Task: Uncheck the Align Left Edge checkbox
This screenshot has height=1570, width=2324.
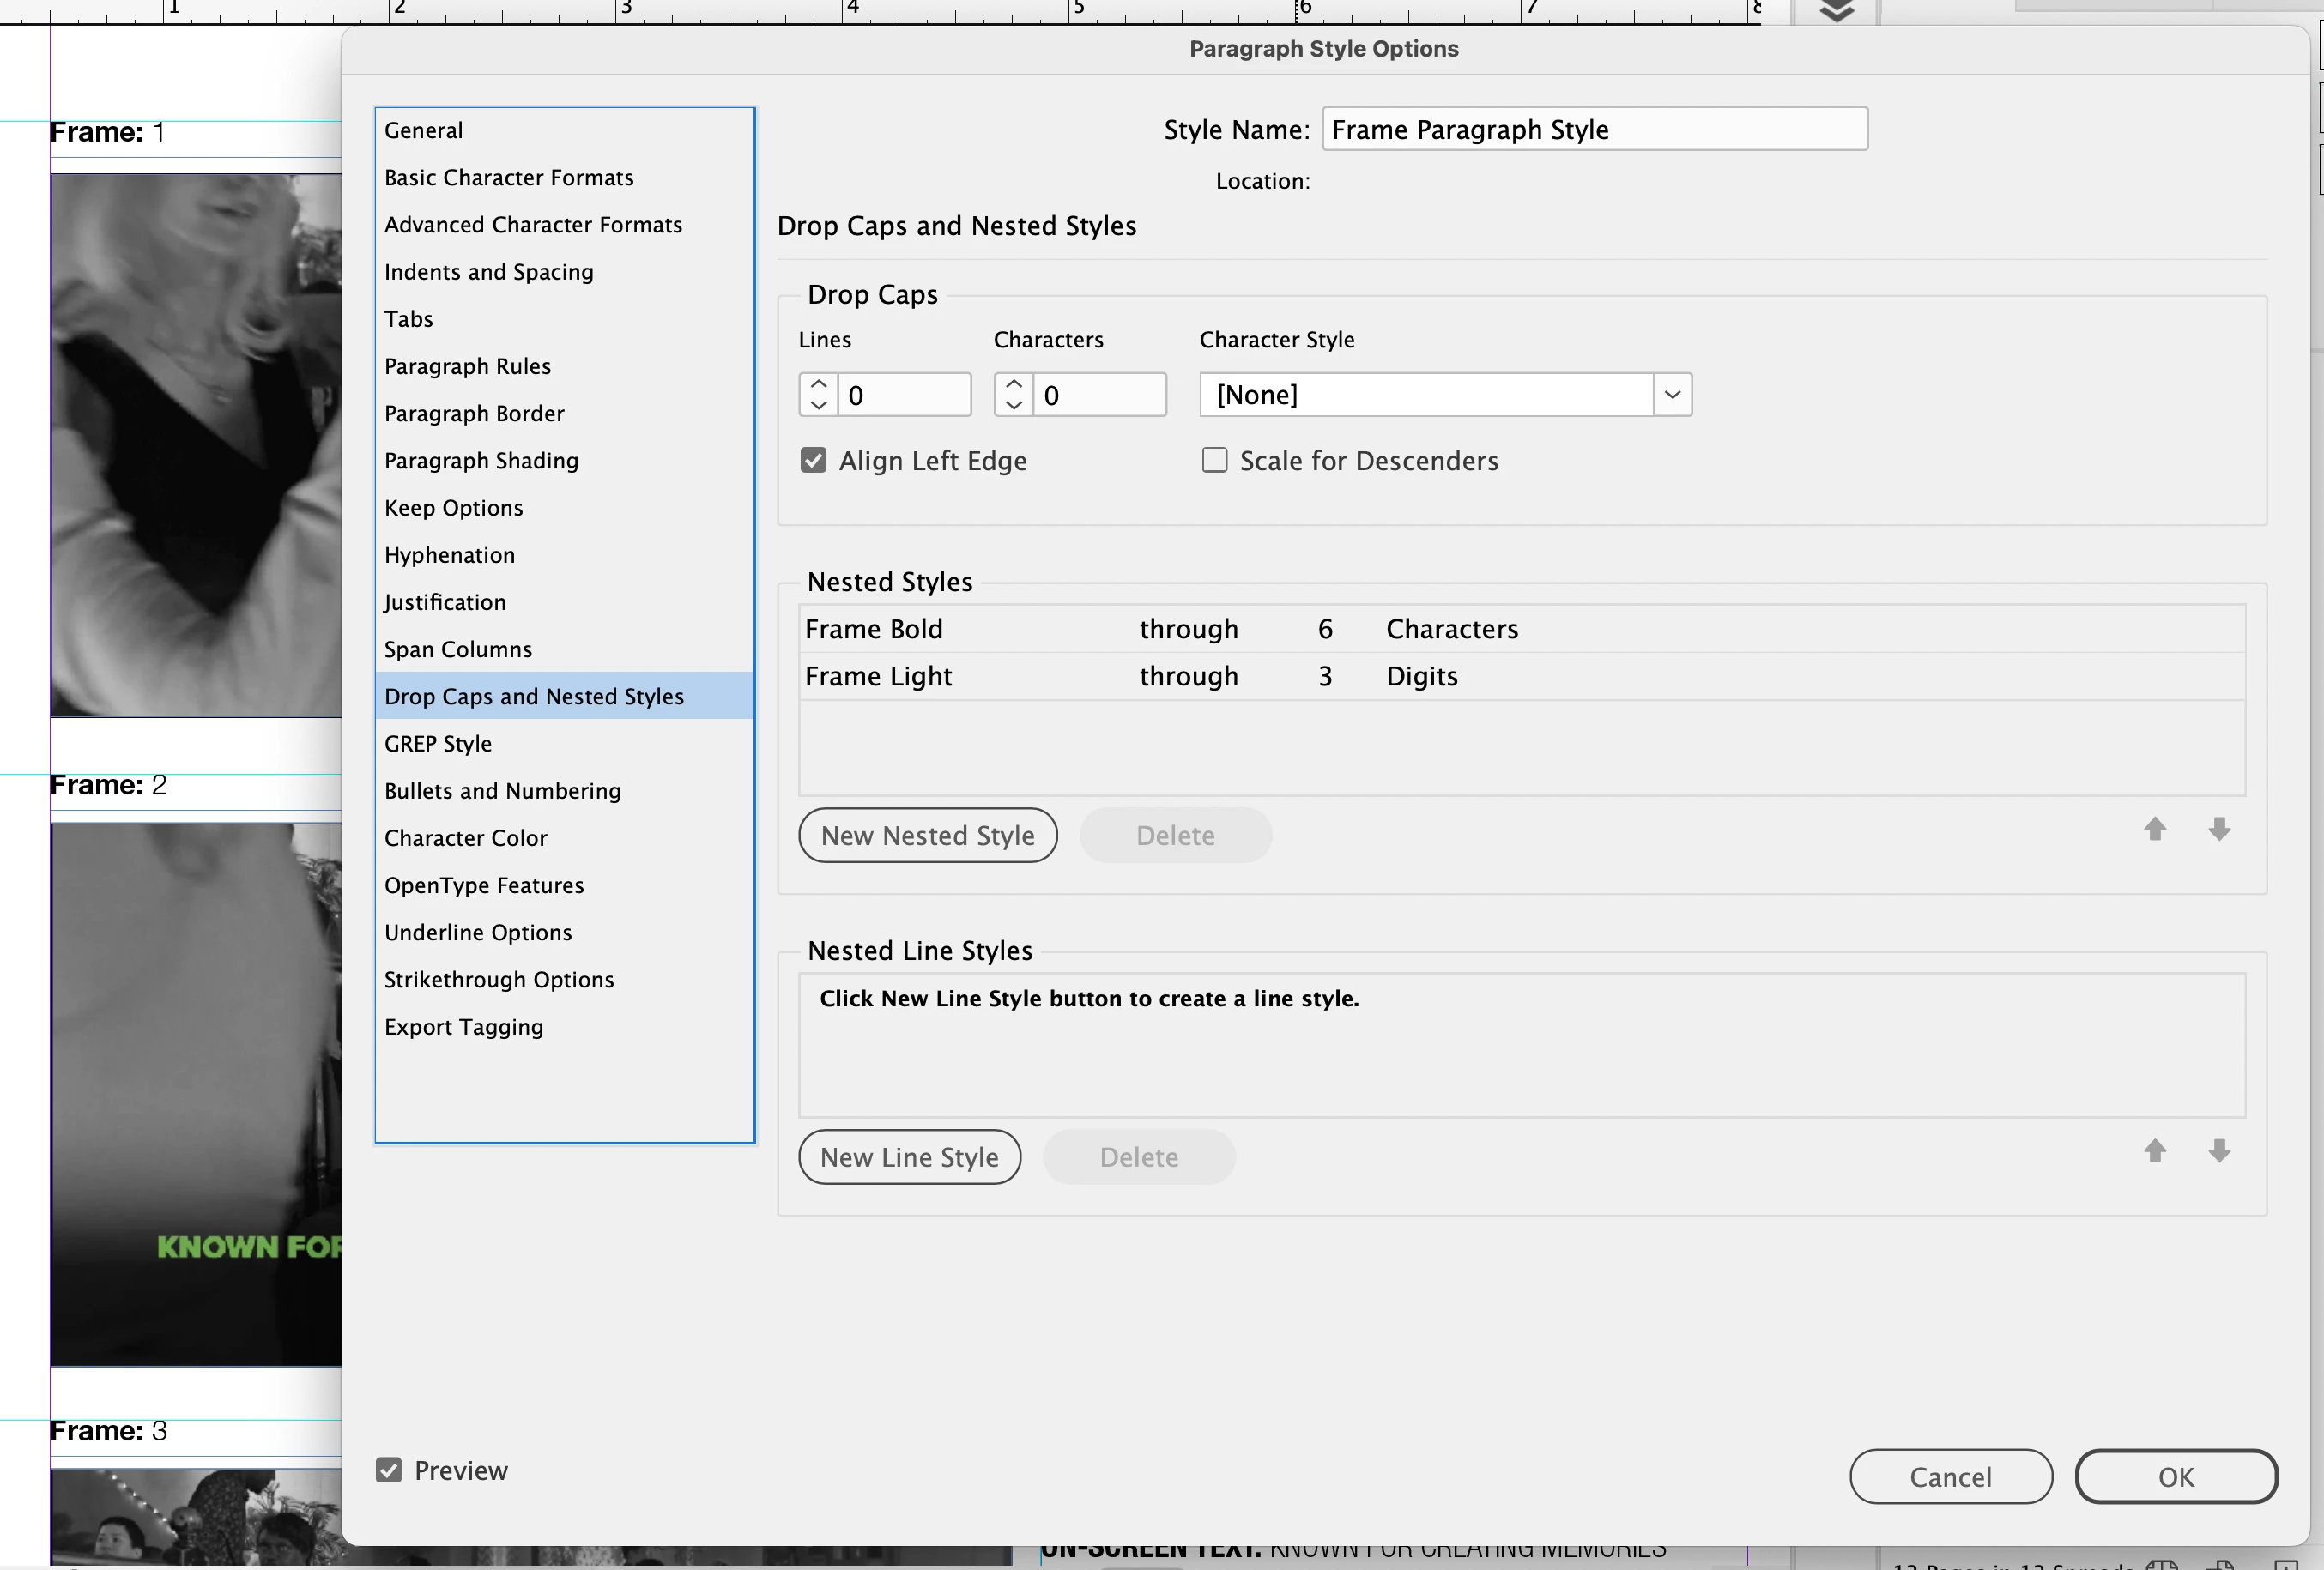Action: (813, 461)
